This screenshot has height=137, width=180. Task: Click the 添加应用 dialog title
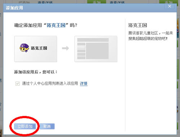(x=14, y=8)
